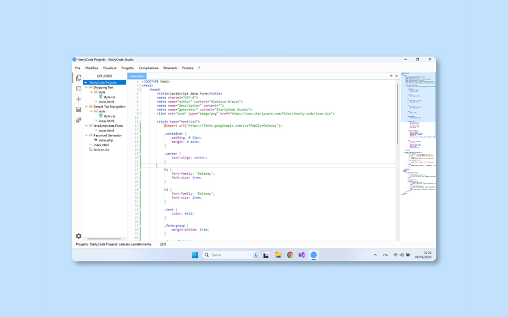This screenshot has width=508, height=317.
Task: Open File Explorer from the taskbar
Action: pos(278,255)
